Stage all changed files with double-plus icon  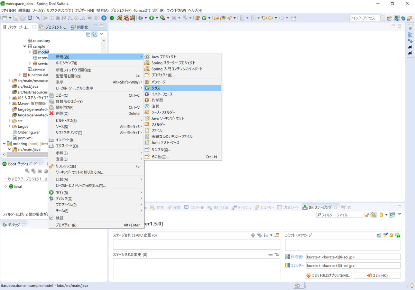(260, 235)
